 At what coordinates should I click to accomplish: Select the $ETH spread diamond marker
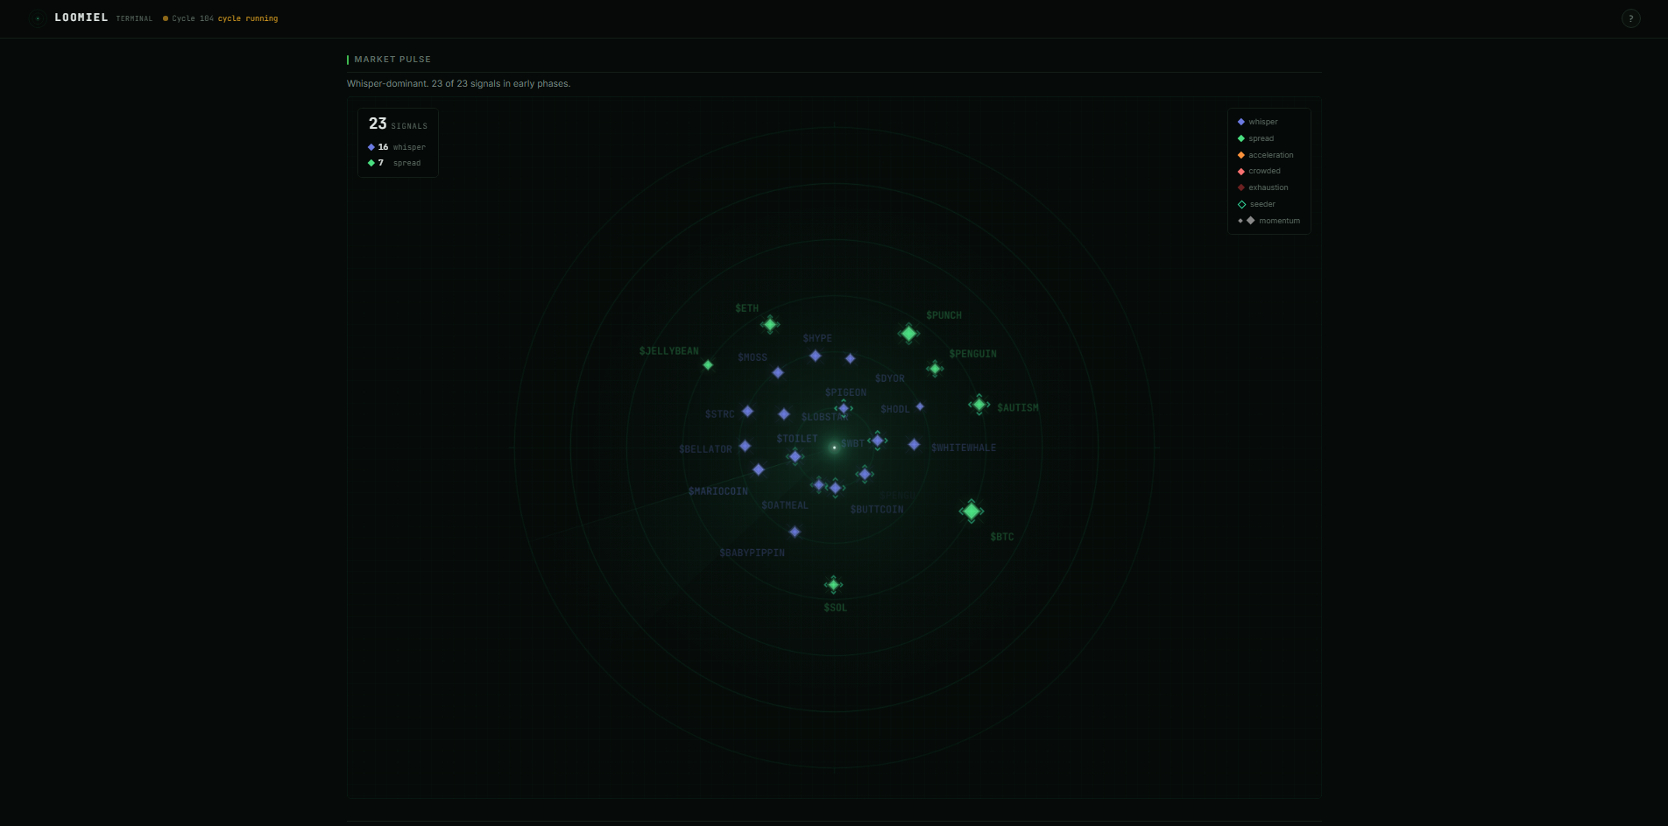tap(770, 324)
